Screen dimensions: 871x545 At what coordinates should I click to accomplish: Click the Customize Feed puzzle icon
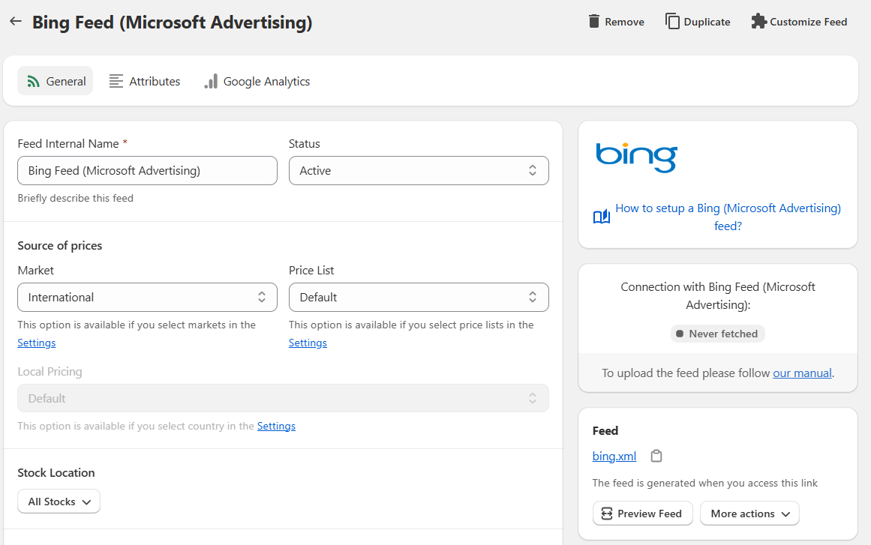758,22
